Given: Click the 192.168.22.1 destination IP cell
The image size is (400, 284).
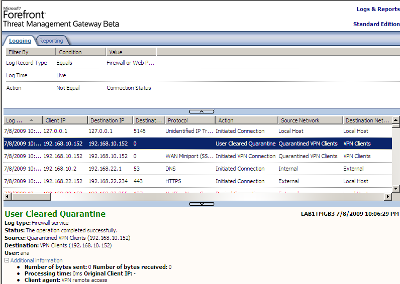Looking at the screenshot, I should coord(105,169).
